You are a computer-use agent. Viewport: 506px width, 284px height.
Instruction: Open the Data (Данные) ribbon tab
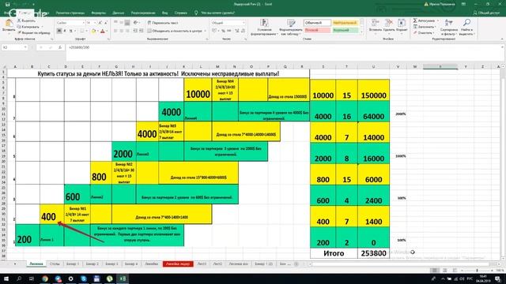[118, 13]
